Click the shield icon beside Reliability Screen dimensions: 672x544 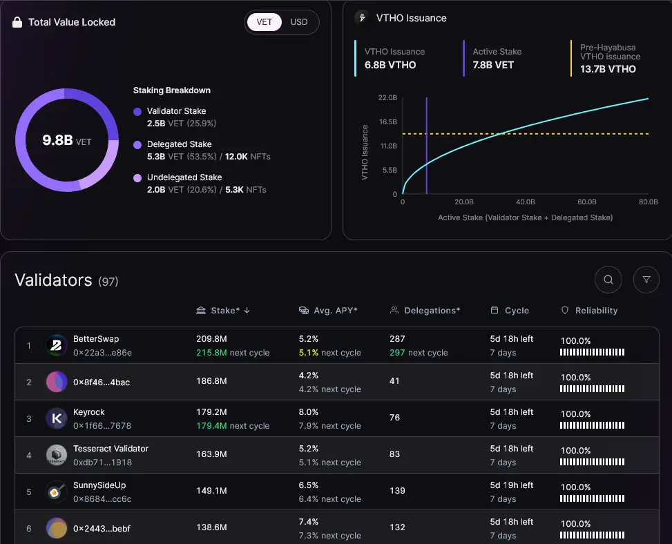click(565, 310)
